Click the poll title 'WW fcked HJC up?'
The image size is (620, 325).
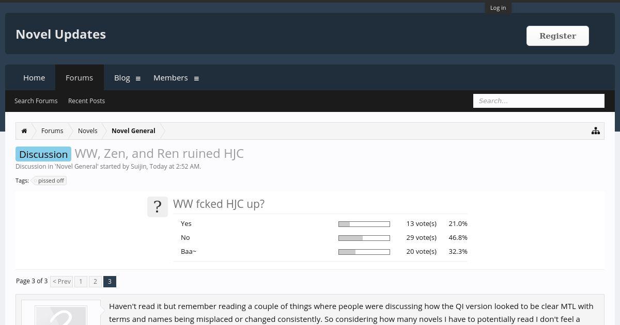[219, 204]
